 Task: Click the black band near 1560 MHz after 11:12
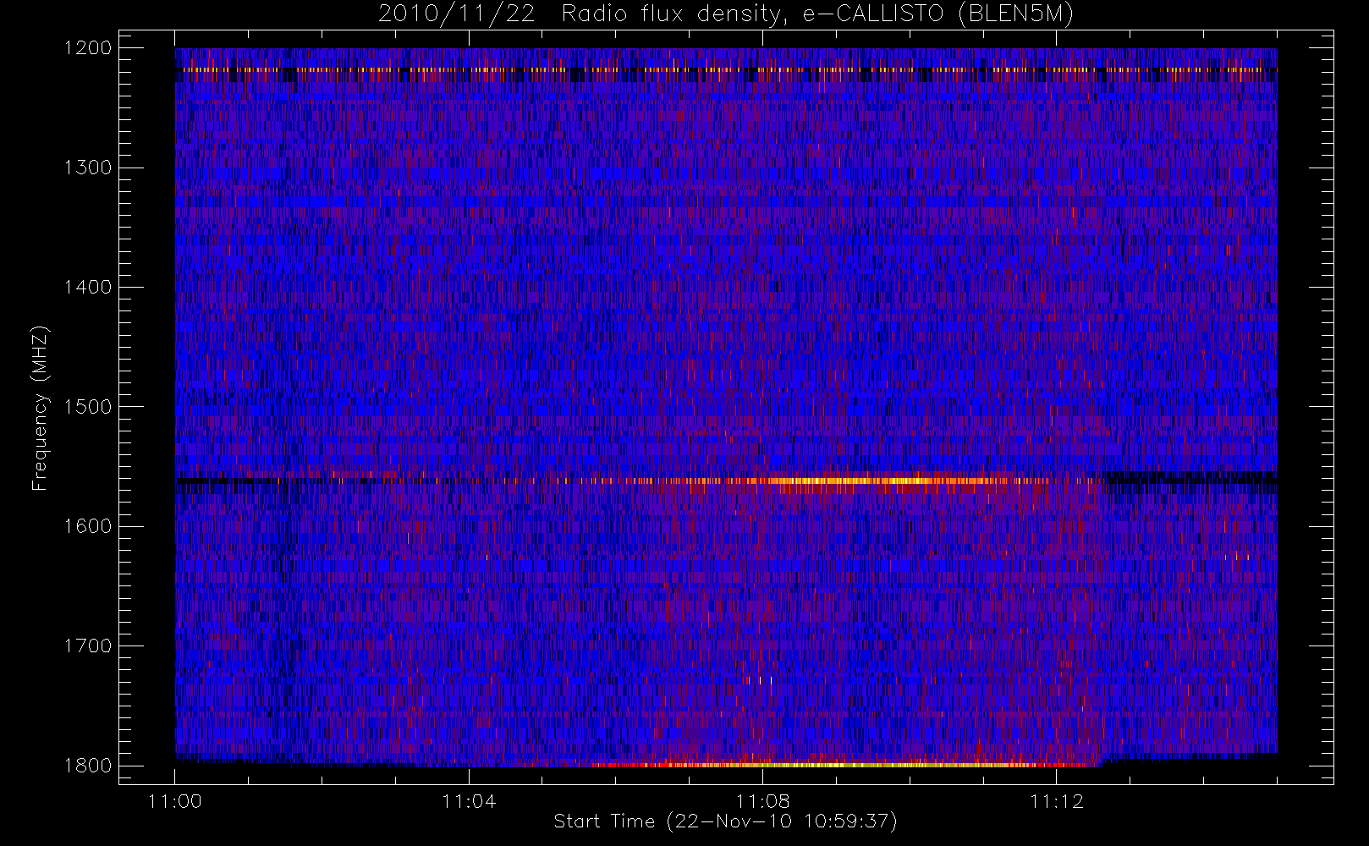tap(1190, 481)
